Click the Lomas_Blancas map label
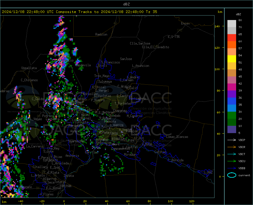 tap(177, 137)
